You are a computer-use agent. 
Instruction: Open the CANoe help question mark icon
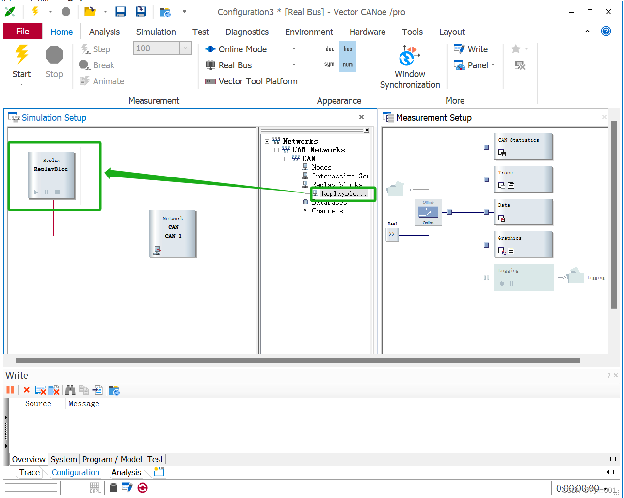click(x=606, y=32)
